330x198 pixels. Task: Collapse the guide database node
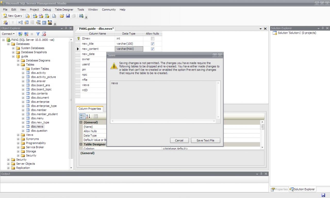coord(13,56)
